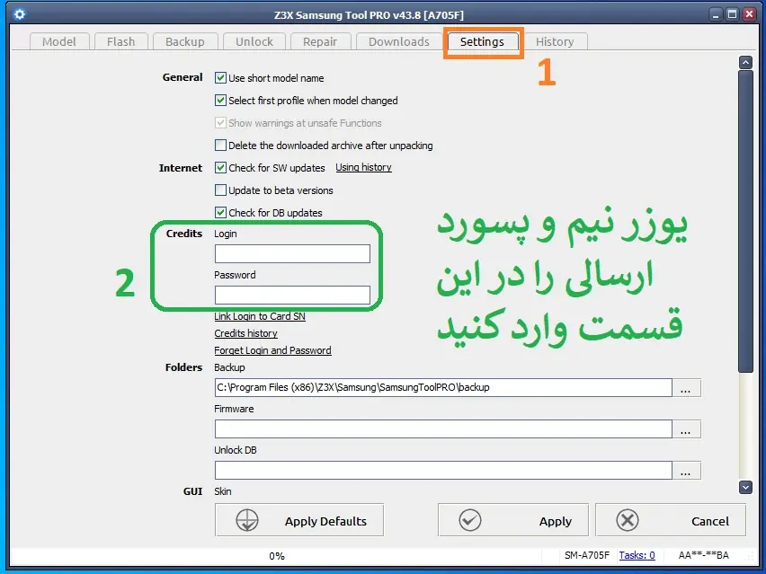Toggle Use short model name checkbox

220,77
